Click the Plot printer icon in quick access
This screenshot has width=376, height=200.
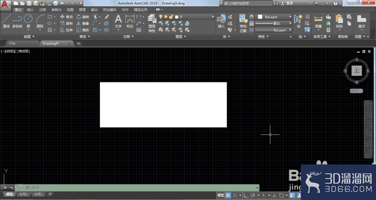click(x=55, y=3)
